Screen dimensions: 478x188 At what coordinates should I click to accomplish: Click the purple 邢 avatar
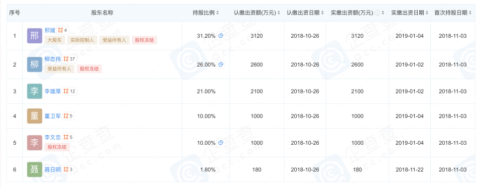[34, 36]
